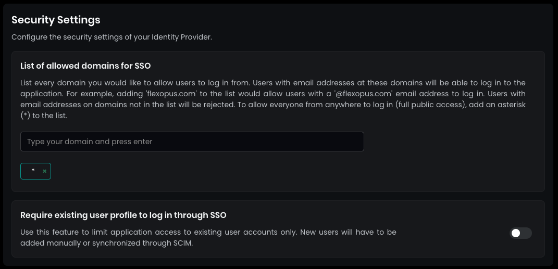Click 'Require existing user profile' section title

click(123, 215)
